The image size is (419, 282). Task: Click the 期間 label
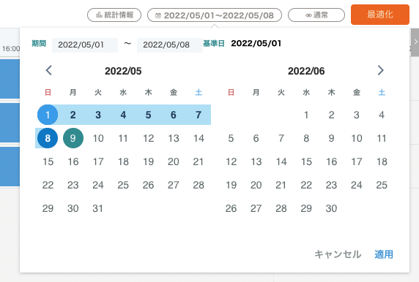(x=39, y=43)
